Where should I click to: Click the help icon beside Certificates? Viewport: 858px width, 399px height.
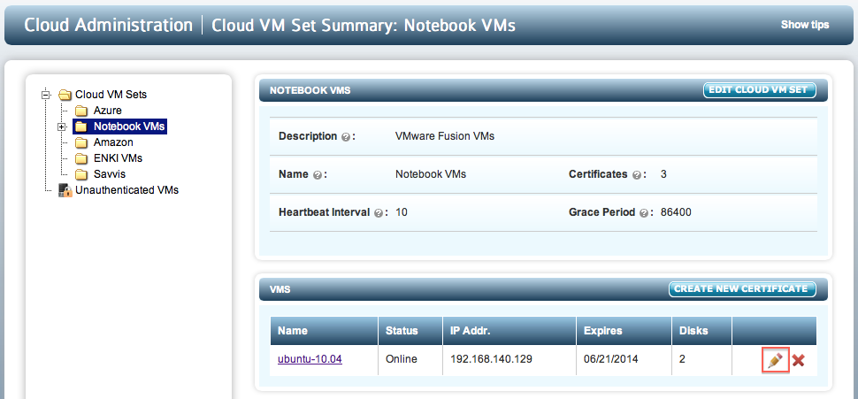tap(636, 175)
